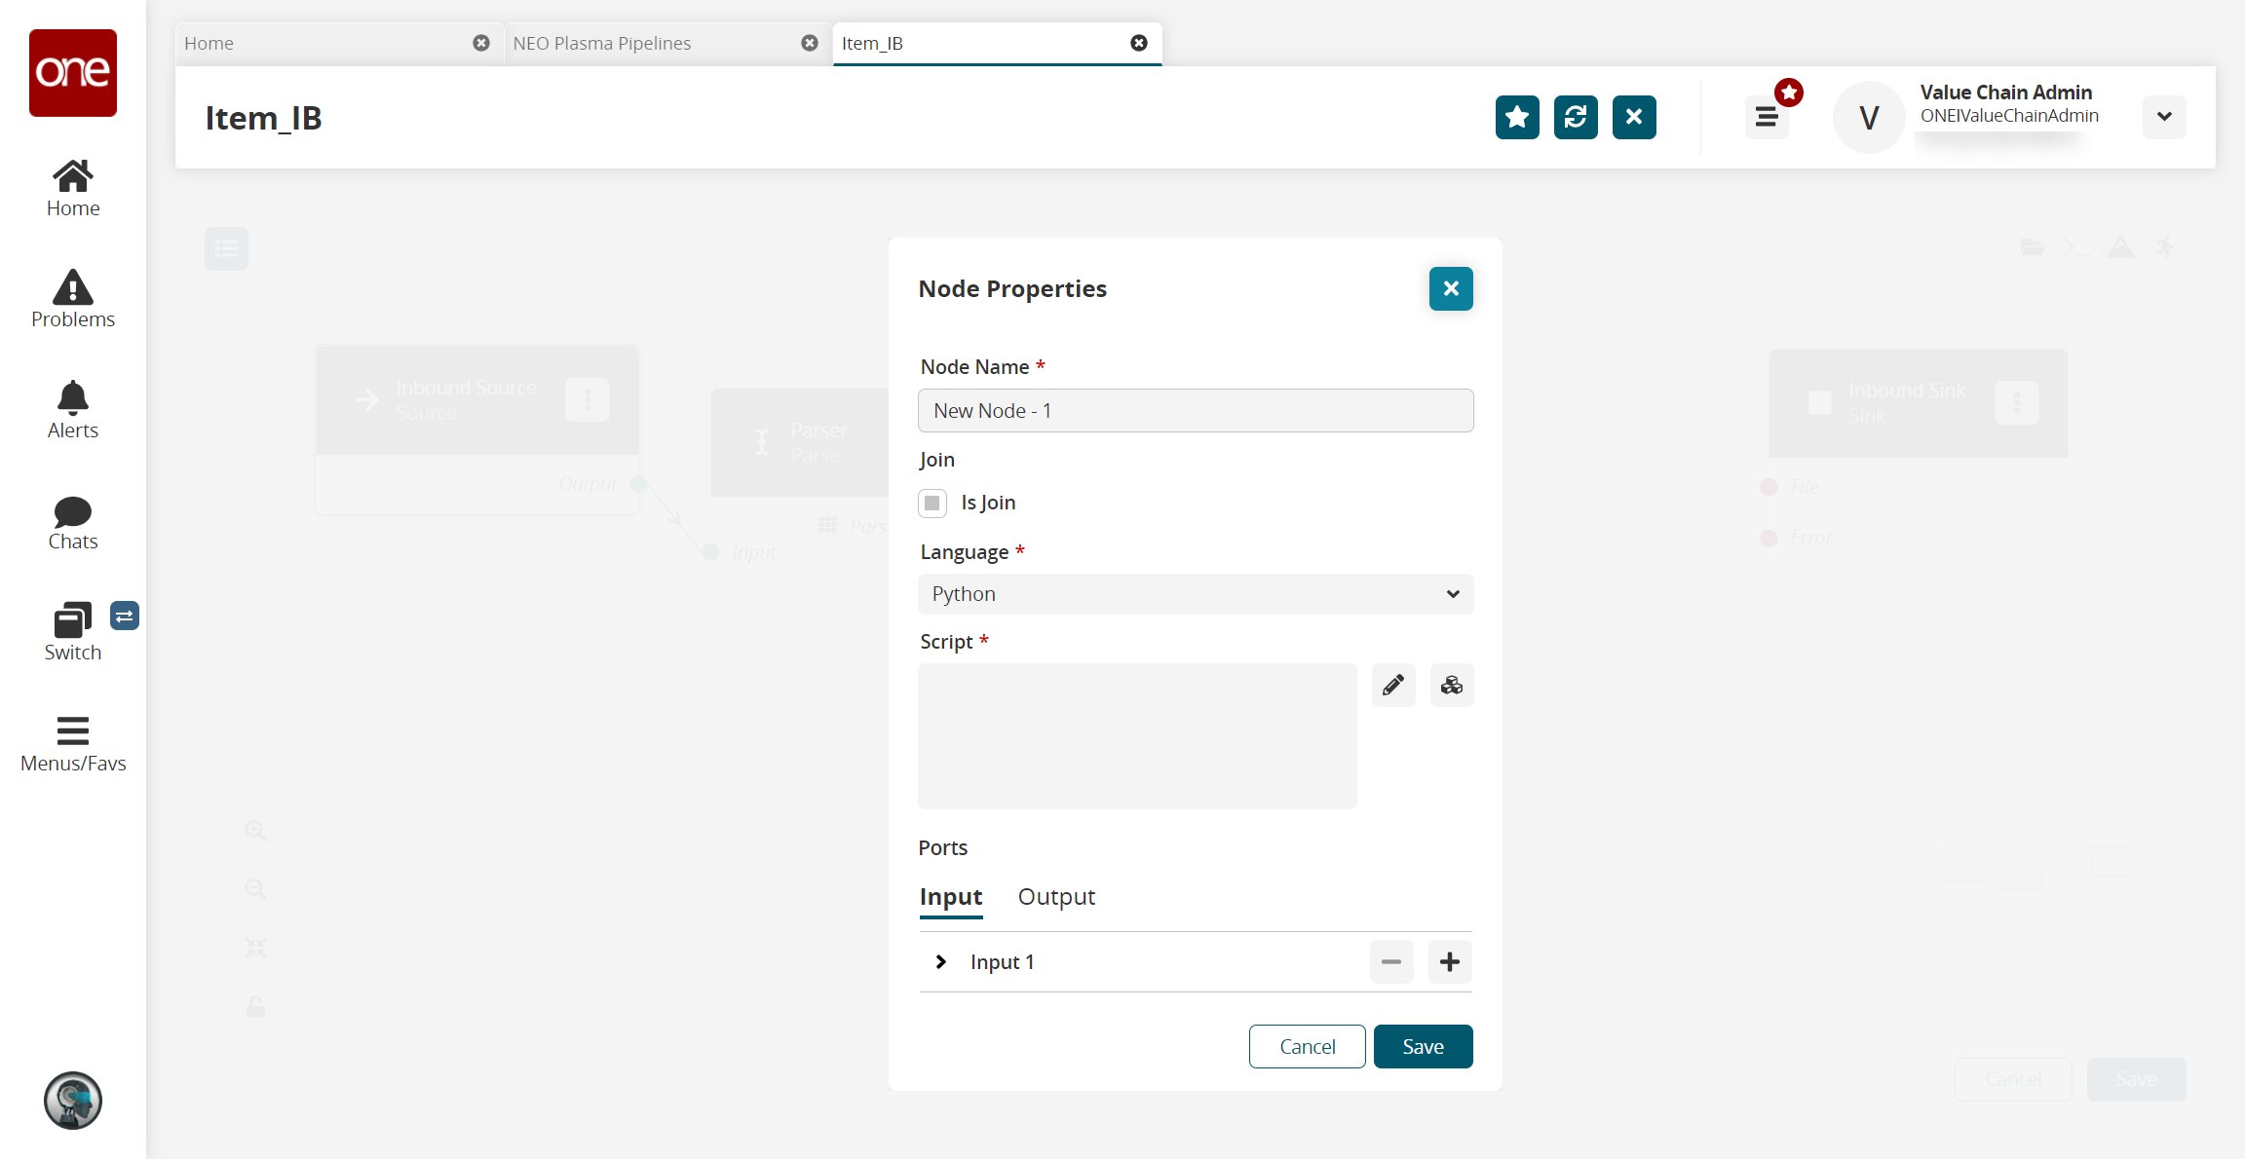Viewport: 2245px width, 1159px height.
Task: Click the Home sidebar icon
Action: point(71,186)
